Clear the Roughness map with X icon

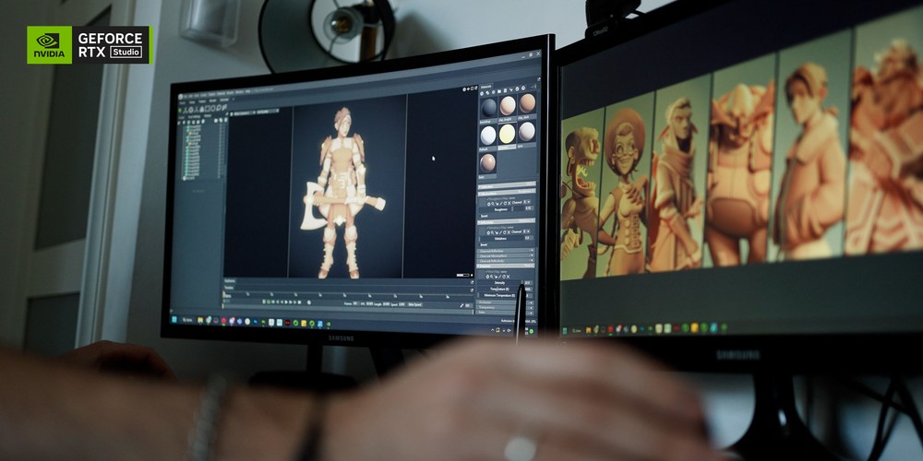point(509,204)
